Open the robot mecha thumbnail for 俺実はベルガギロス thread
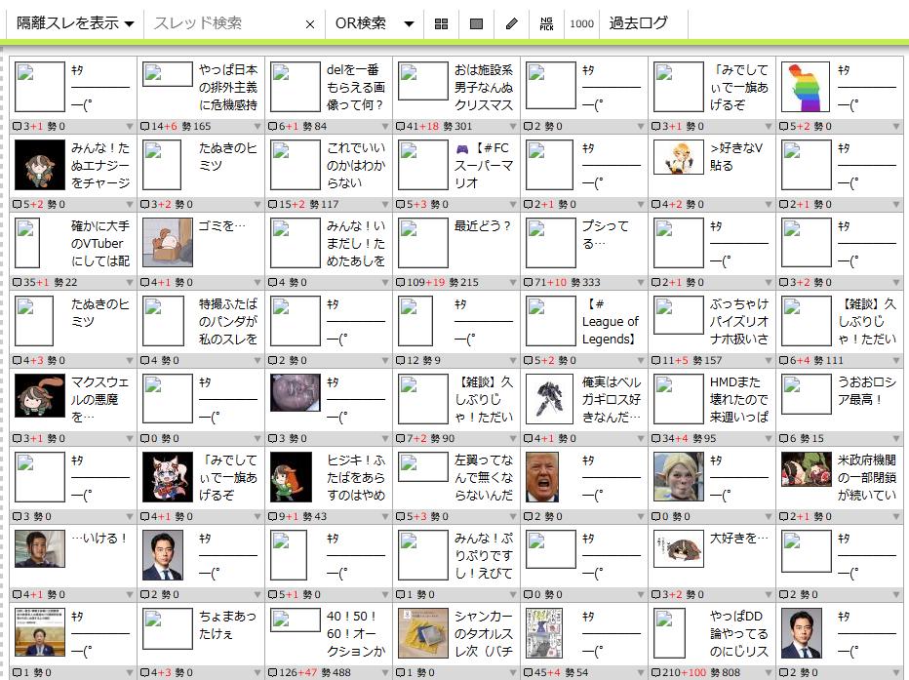Image resolution: width=909 pixels, height=680 pixels. tap(550, 399)
